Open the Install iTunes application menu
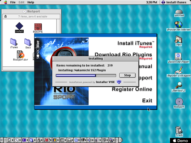Screen dimensions: 191x143 coord(174,2)
